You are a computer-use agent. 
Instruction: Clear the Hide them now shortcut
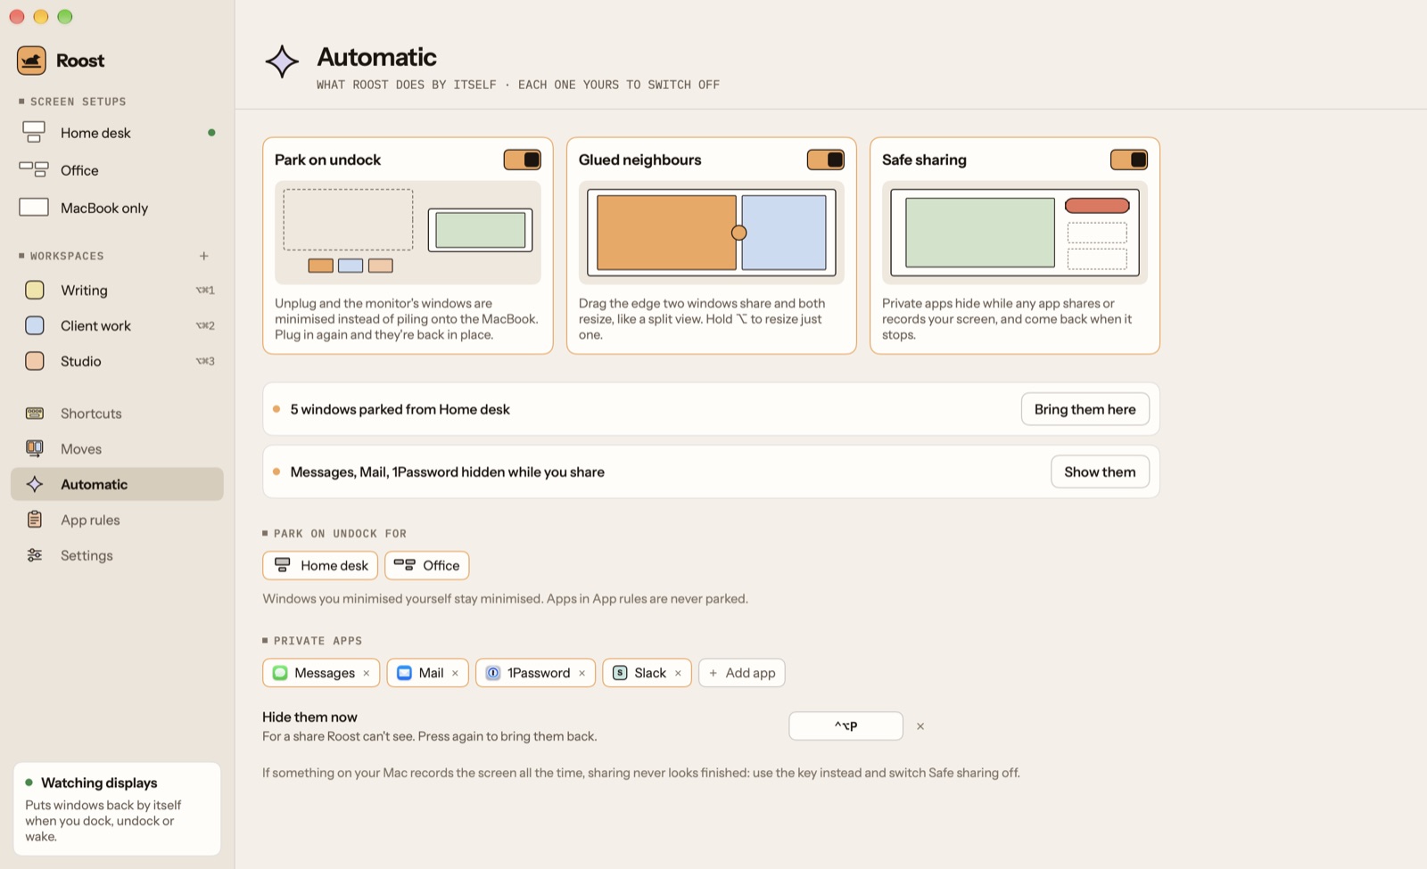coord(920,726)
